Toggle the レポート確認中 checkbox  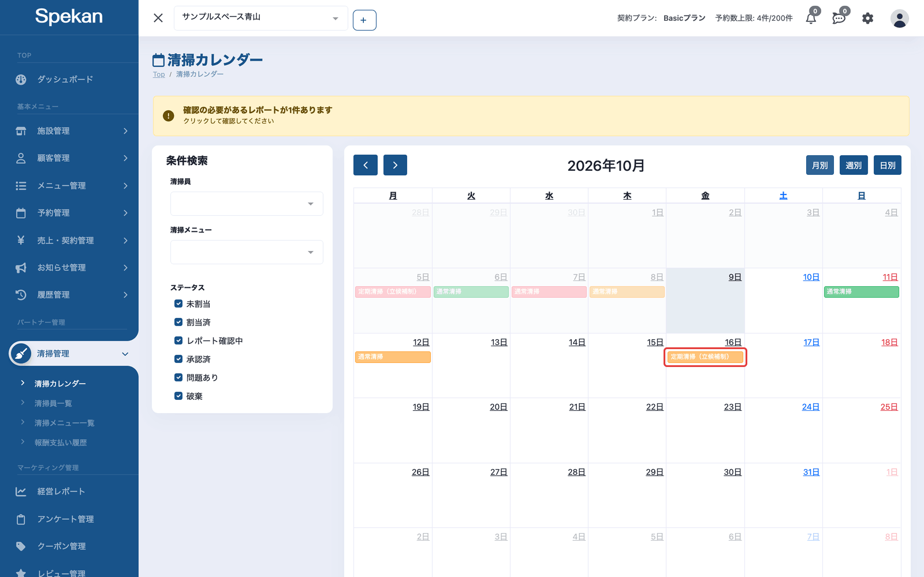tap(178, 340)
